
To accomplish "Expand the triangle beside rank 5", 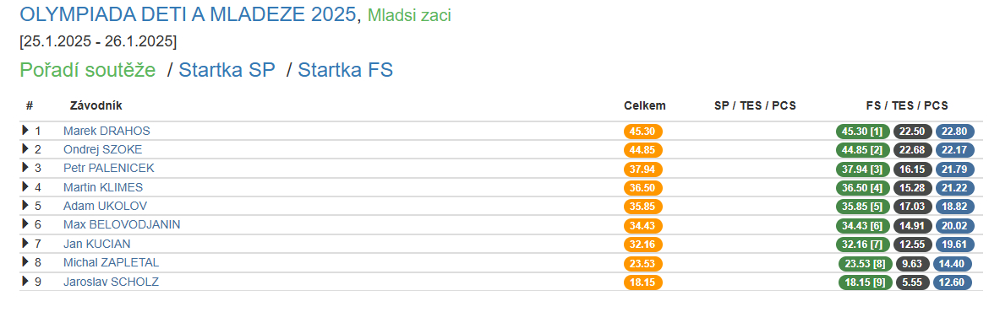I will tap(26, 206).
